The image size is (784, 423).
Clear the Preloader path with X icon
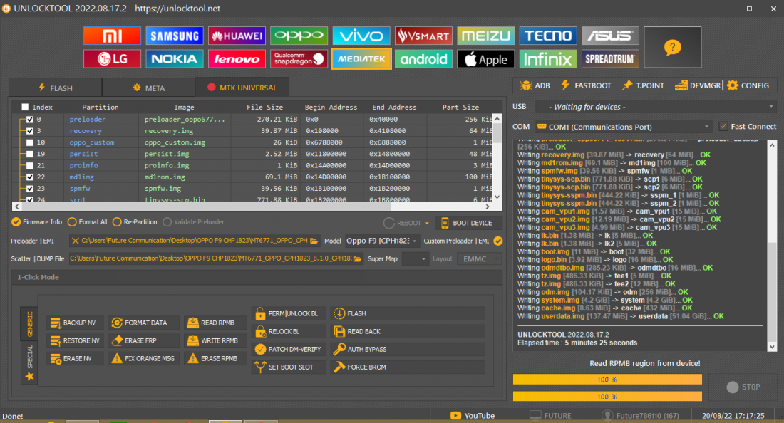[x=75, y=241]
